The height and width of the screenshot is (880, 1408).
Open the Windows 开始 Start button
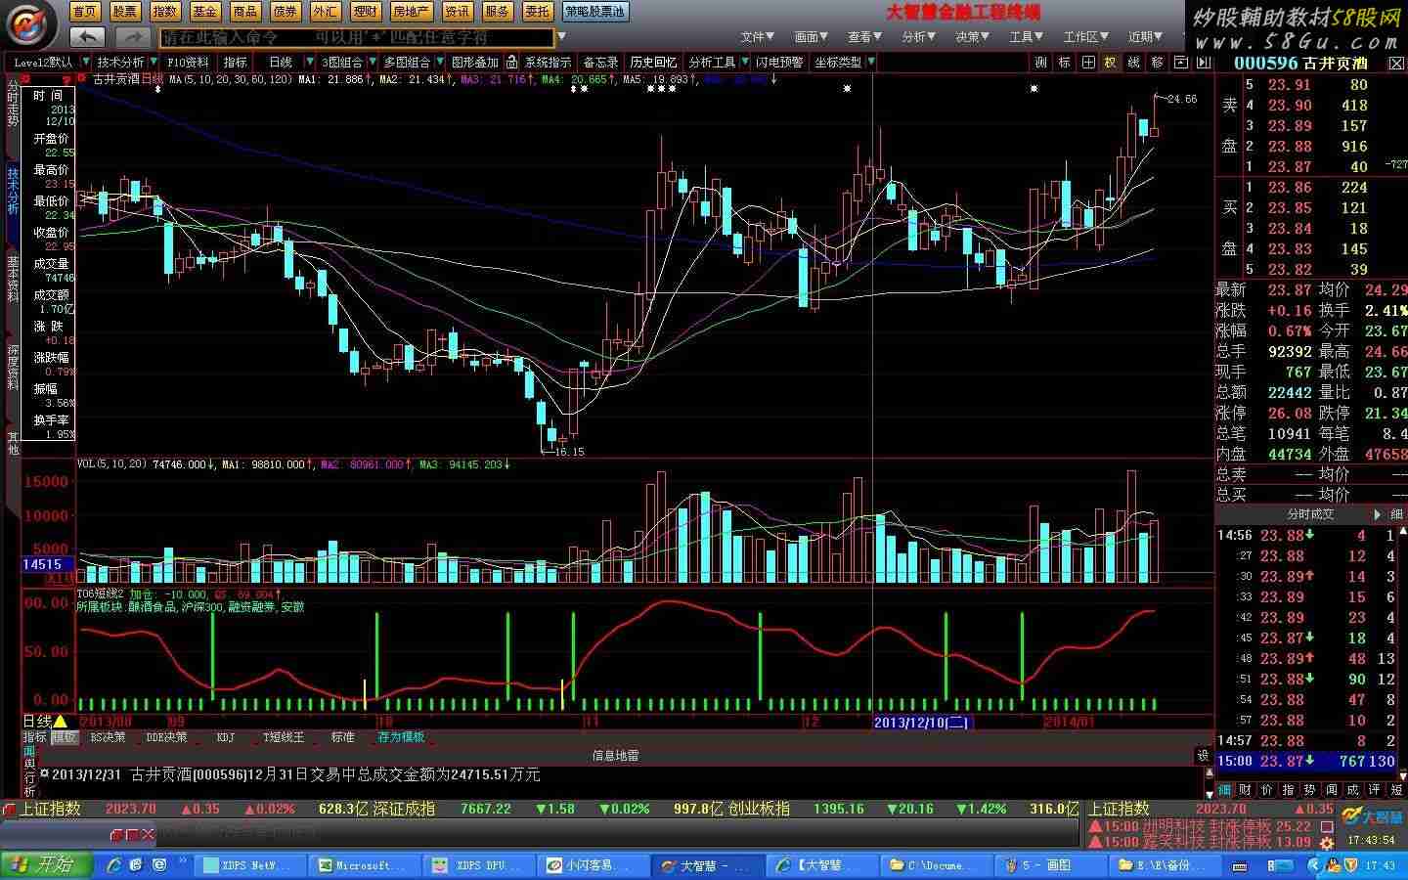click(x=45, y=864)
